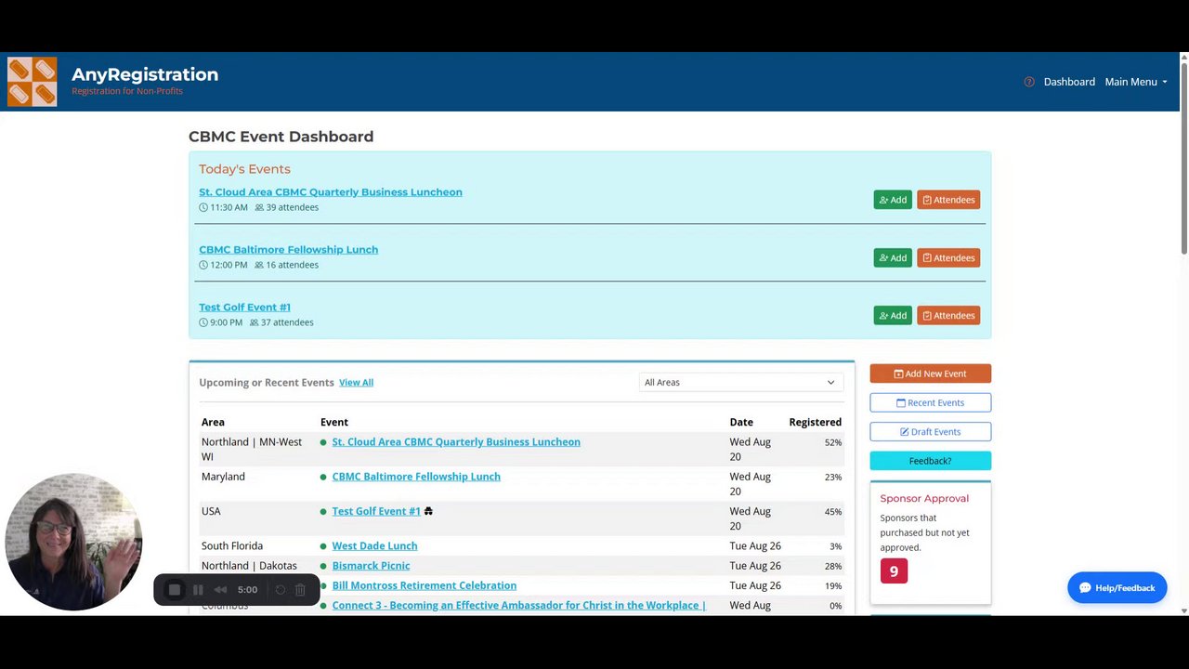Screen dimensions: 1189x669
Task: Click the green status dot for Bismarck Picnic
Action: 323,566
